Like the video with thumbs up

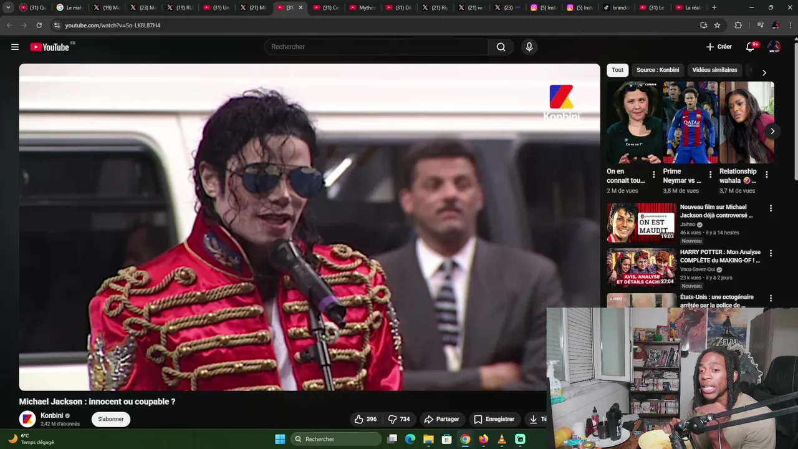click(365, 419)
